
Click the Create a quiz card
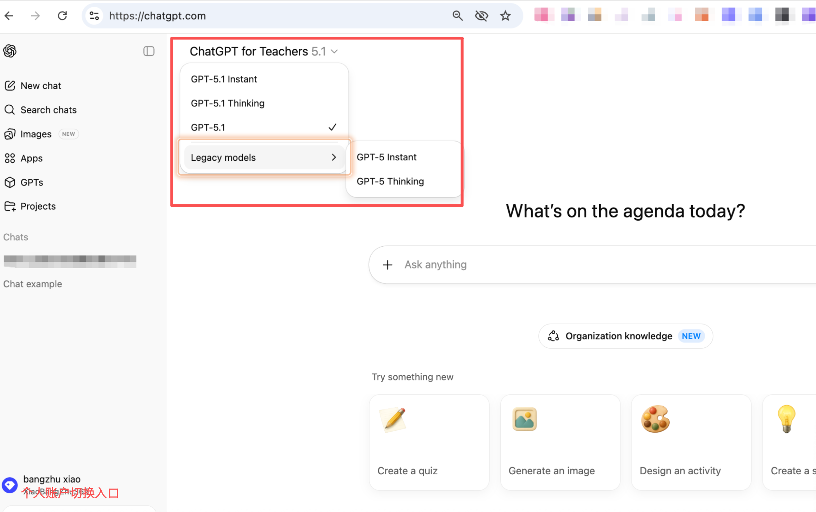pos(429,443)
